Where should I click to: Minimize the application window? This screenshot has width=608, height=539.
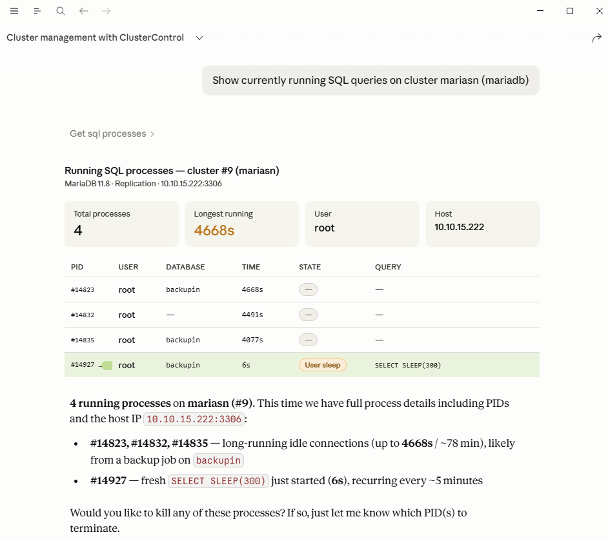point(540,11)
